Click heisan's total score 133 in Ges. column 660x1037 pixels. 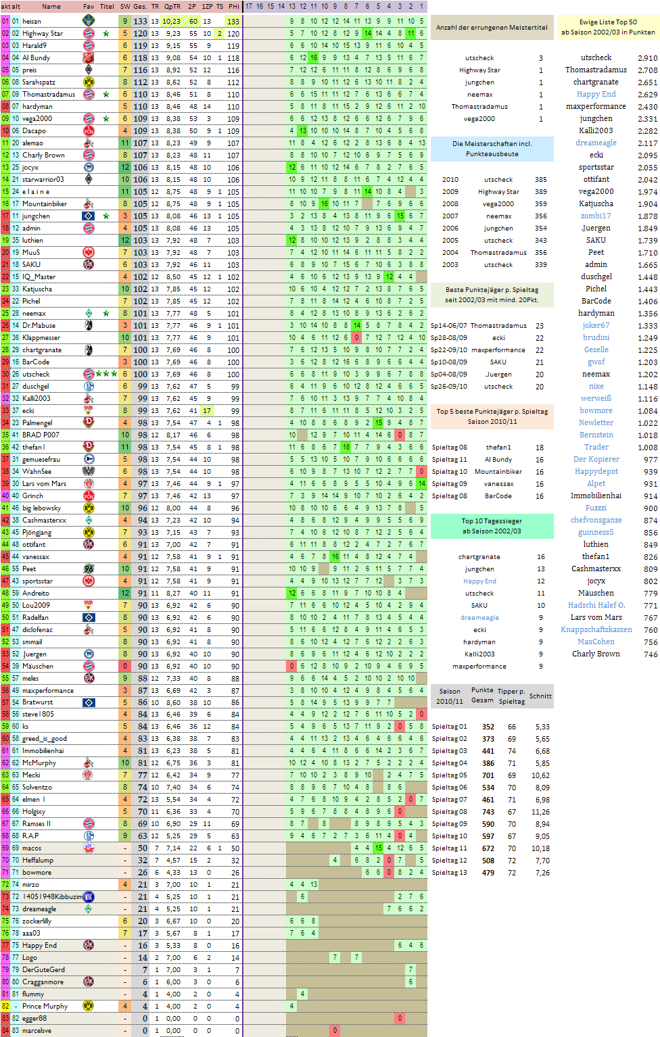[140, 21]
